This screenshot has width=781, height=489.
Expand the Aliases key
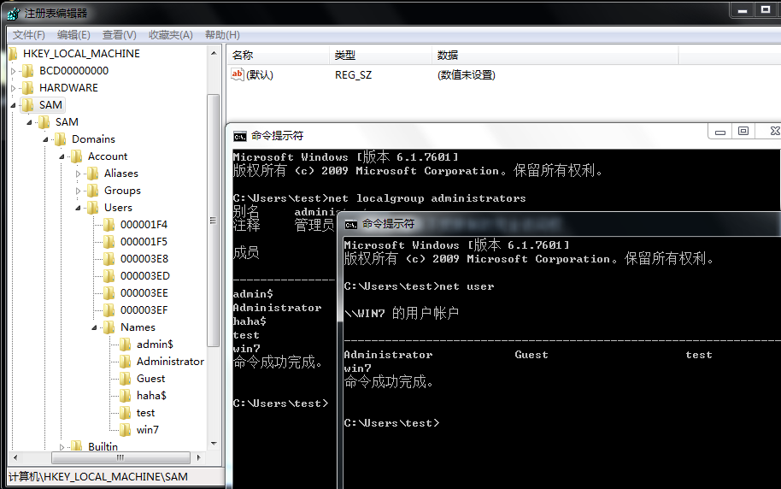(79, 174)
